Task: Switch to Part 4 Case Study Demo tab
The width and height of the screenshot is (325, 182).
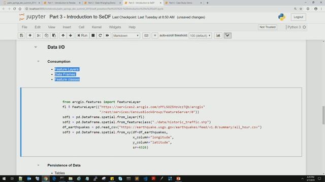Action: point(183,3)
